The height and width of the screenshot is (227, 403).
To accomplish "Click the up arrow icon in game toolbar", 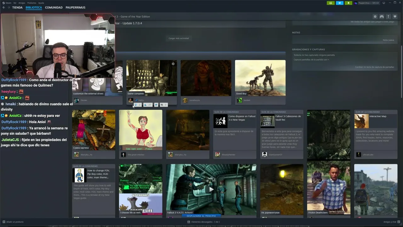I will tap(388, 17).
